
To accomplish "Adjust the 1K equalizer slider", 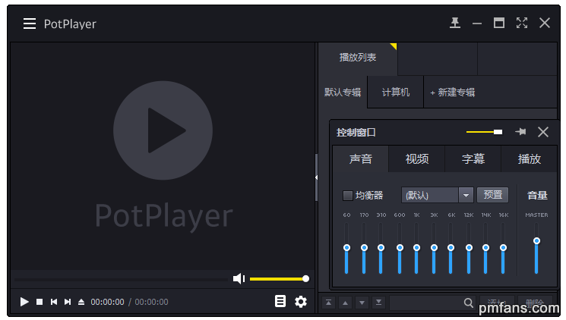I will tap(416, 248).
